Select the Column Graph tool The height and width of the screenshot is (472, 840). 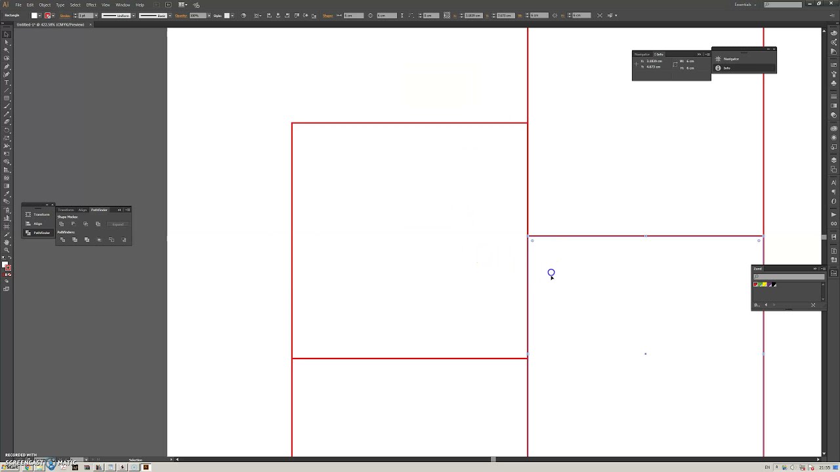(7, 218)
